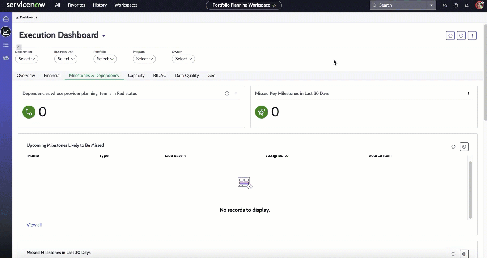Refresh Upcoming Milestones Likely to Be Missed list
This screenshot has width=487, height=258.
pos(453,147)
